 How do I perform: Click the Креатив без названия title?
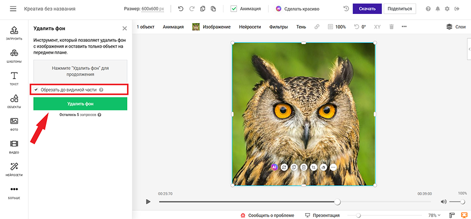point(49,9)
